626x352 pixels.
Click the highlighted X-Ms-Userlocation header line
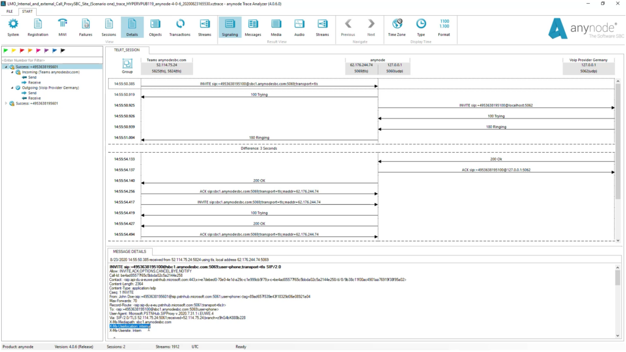click(130, 326)
